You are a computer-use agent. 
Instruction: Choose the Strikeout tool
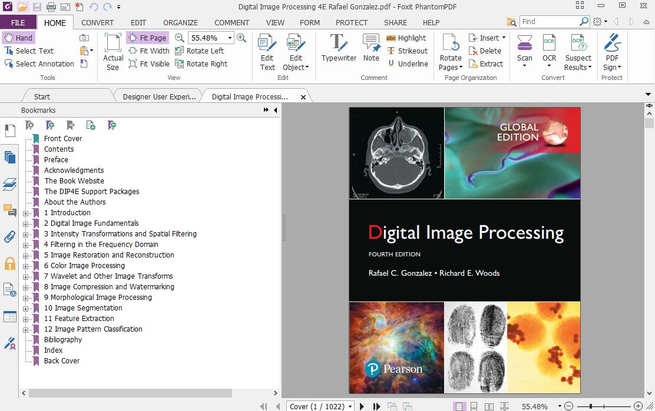(x=407, y=51)
